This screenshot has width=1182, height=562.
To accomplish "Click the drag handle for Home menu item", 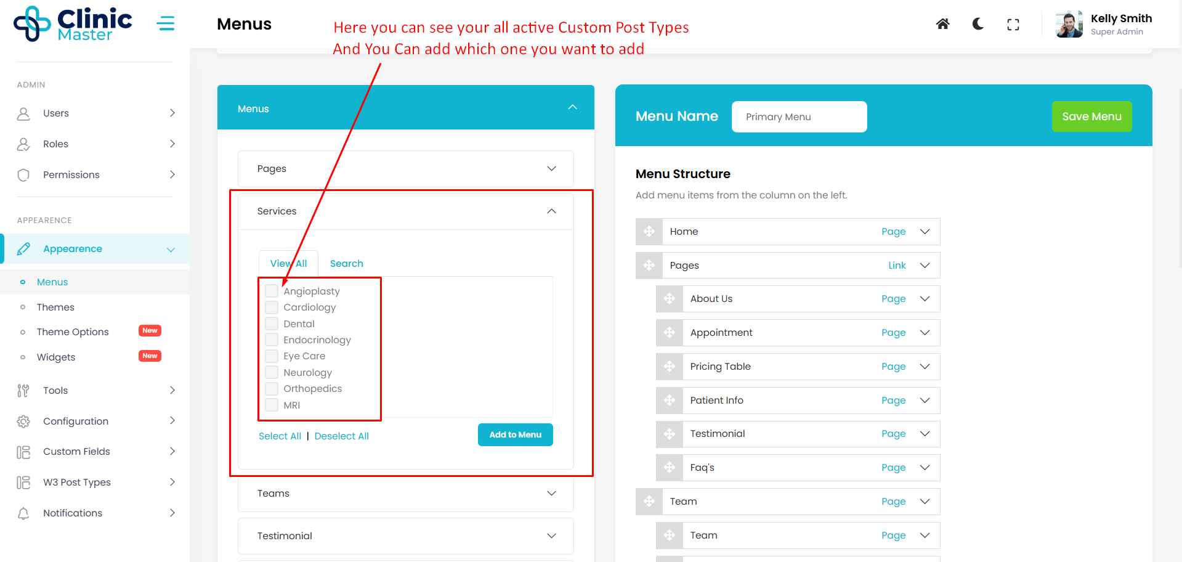I will coord(649,232).
